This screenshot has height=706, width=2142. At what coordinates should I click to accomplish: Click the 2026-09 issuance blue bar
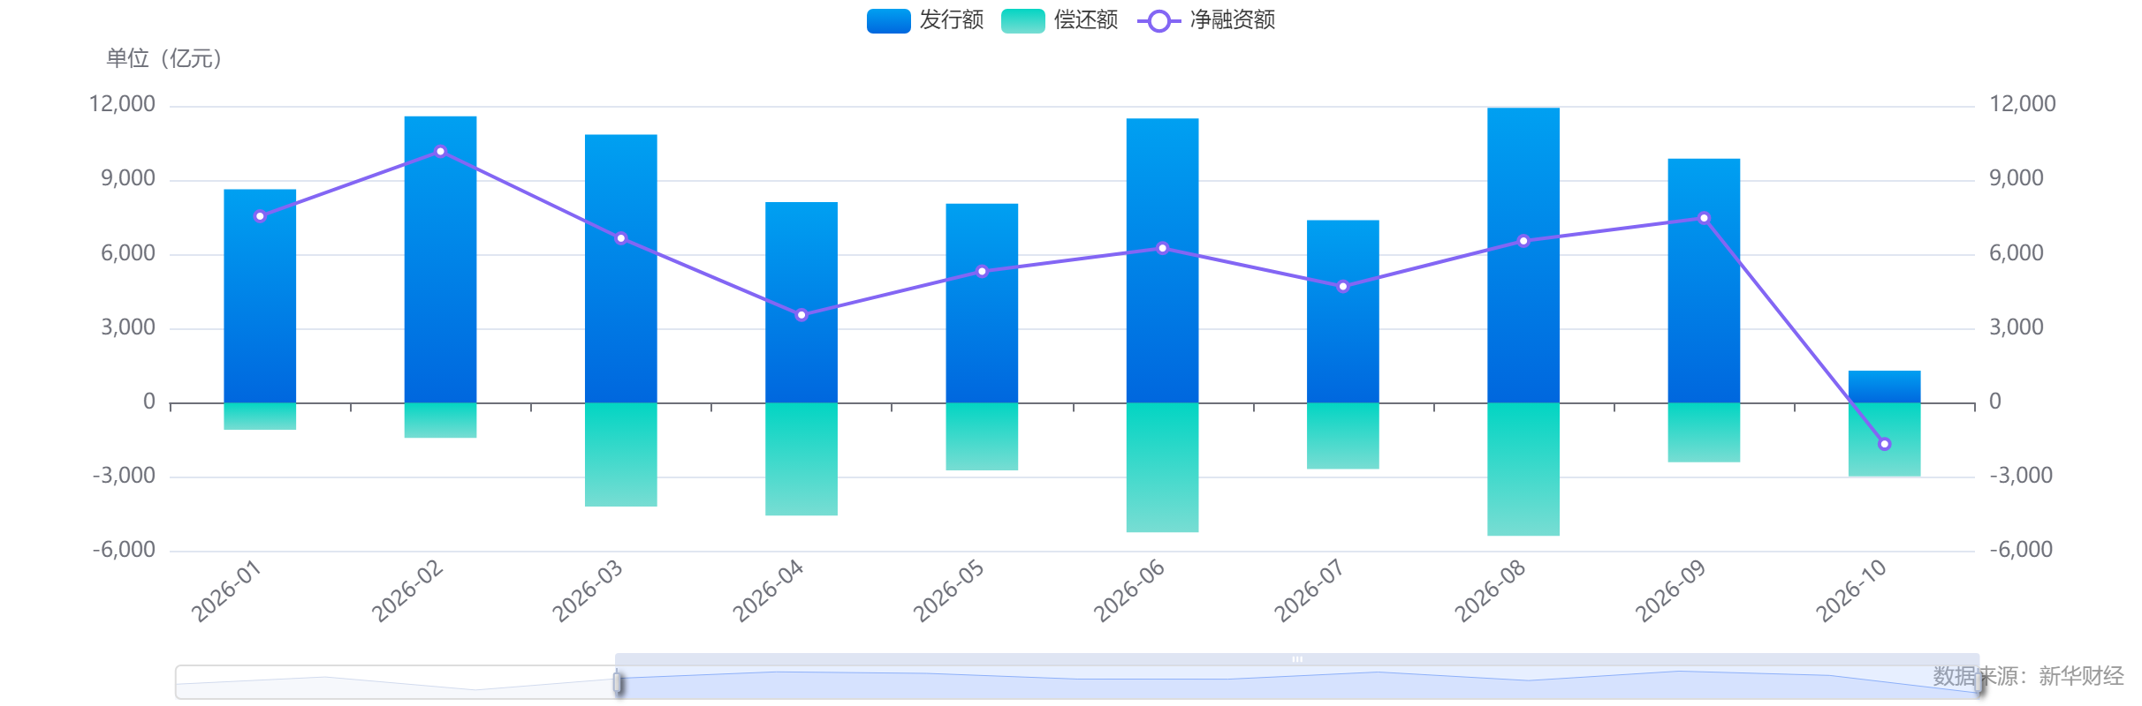[x=1704, y=281]
